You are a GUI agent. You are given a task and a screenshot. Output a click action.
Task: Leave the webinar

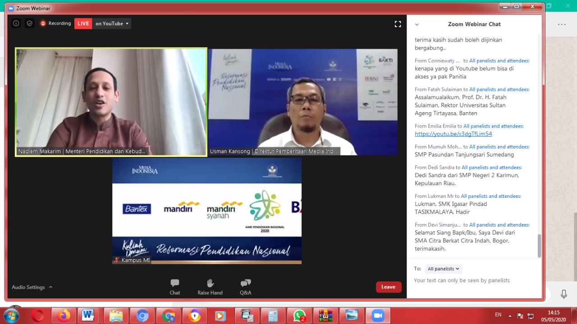coord(389,287)
